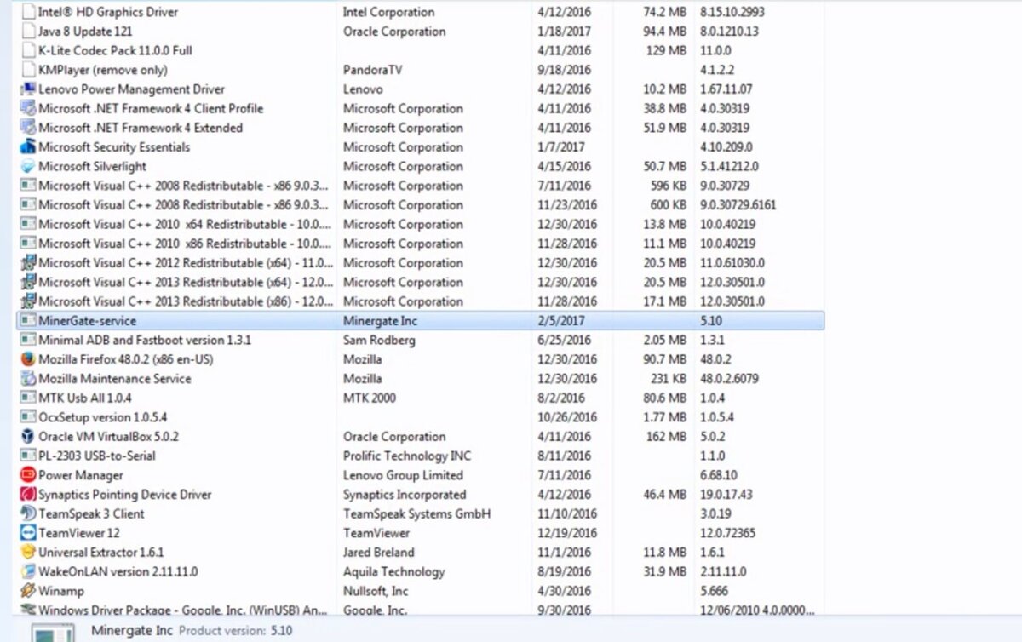1022x642 pixels.
Task: Click version value 5.666
Action: click(x=715, y=591)
